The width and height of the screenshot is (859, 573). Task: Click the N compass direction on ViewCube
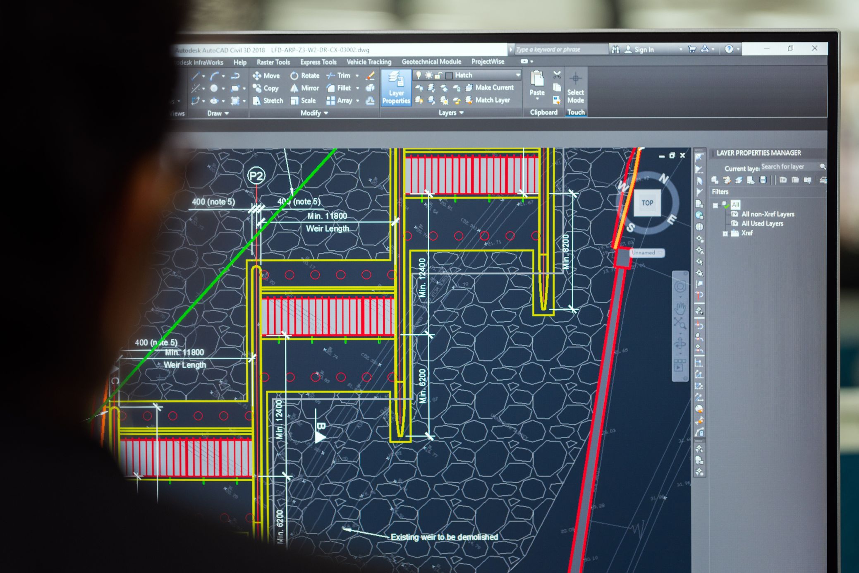(663, 179)
